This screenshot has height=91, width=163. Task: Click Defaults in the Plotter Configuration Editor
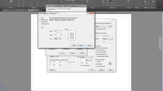click(80, 49)
